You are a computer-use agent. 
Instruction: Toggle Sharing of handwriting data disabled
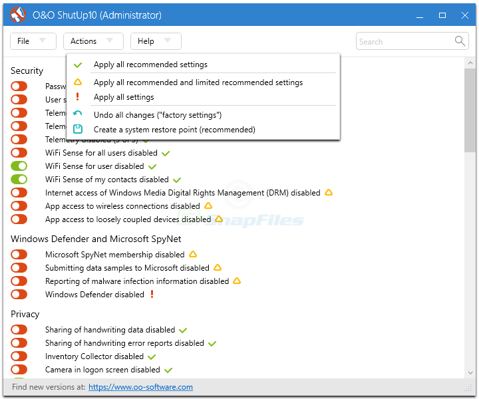click(x=19, y=330)
